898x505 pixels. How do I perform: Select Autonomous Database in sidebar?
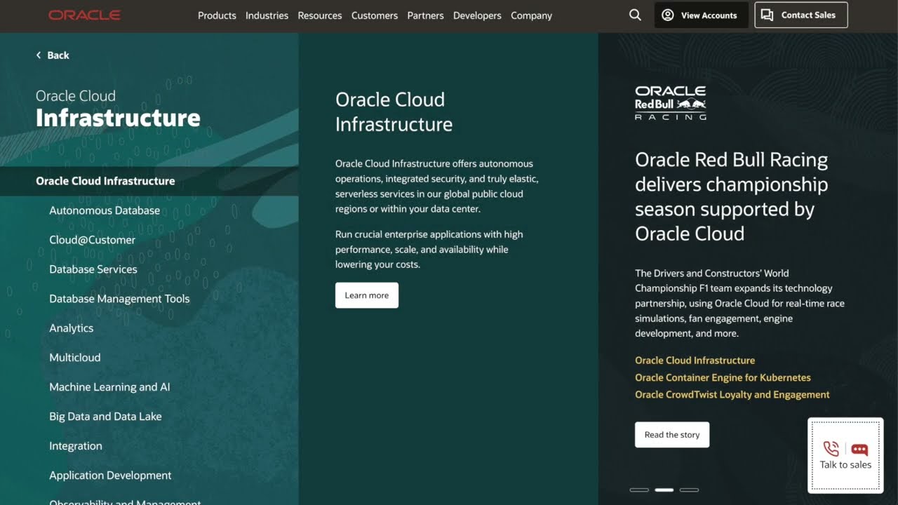click(105, 210)
